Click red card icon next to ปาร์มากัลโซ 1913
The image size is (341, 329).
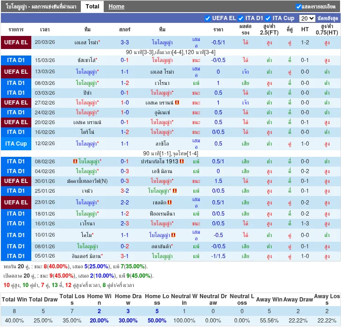coord(182,161)
